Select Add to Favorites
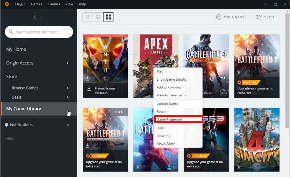 pos(178,88)
